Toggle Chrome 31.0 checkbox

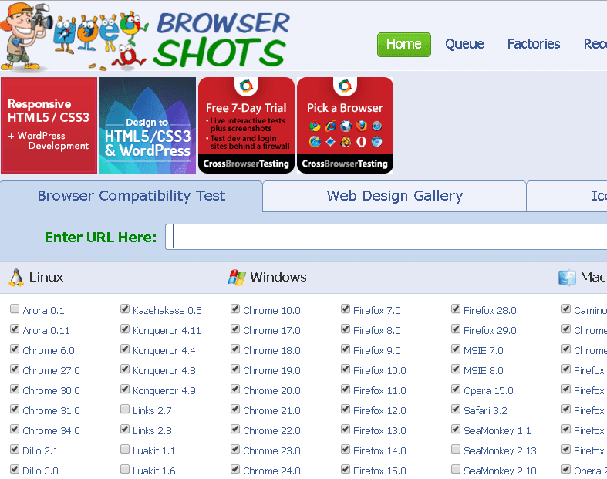pos(15,410)
